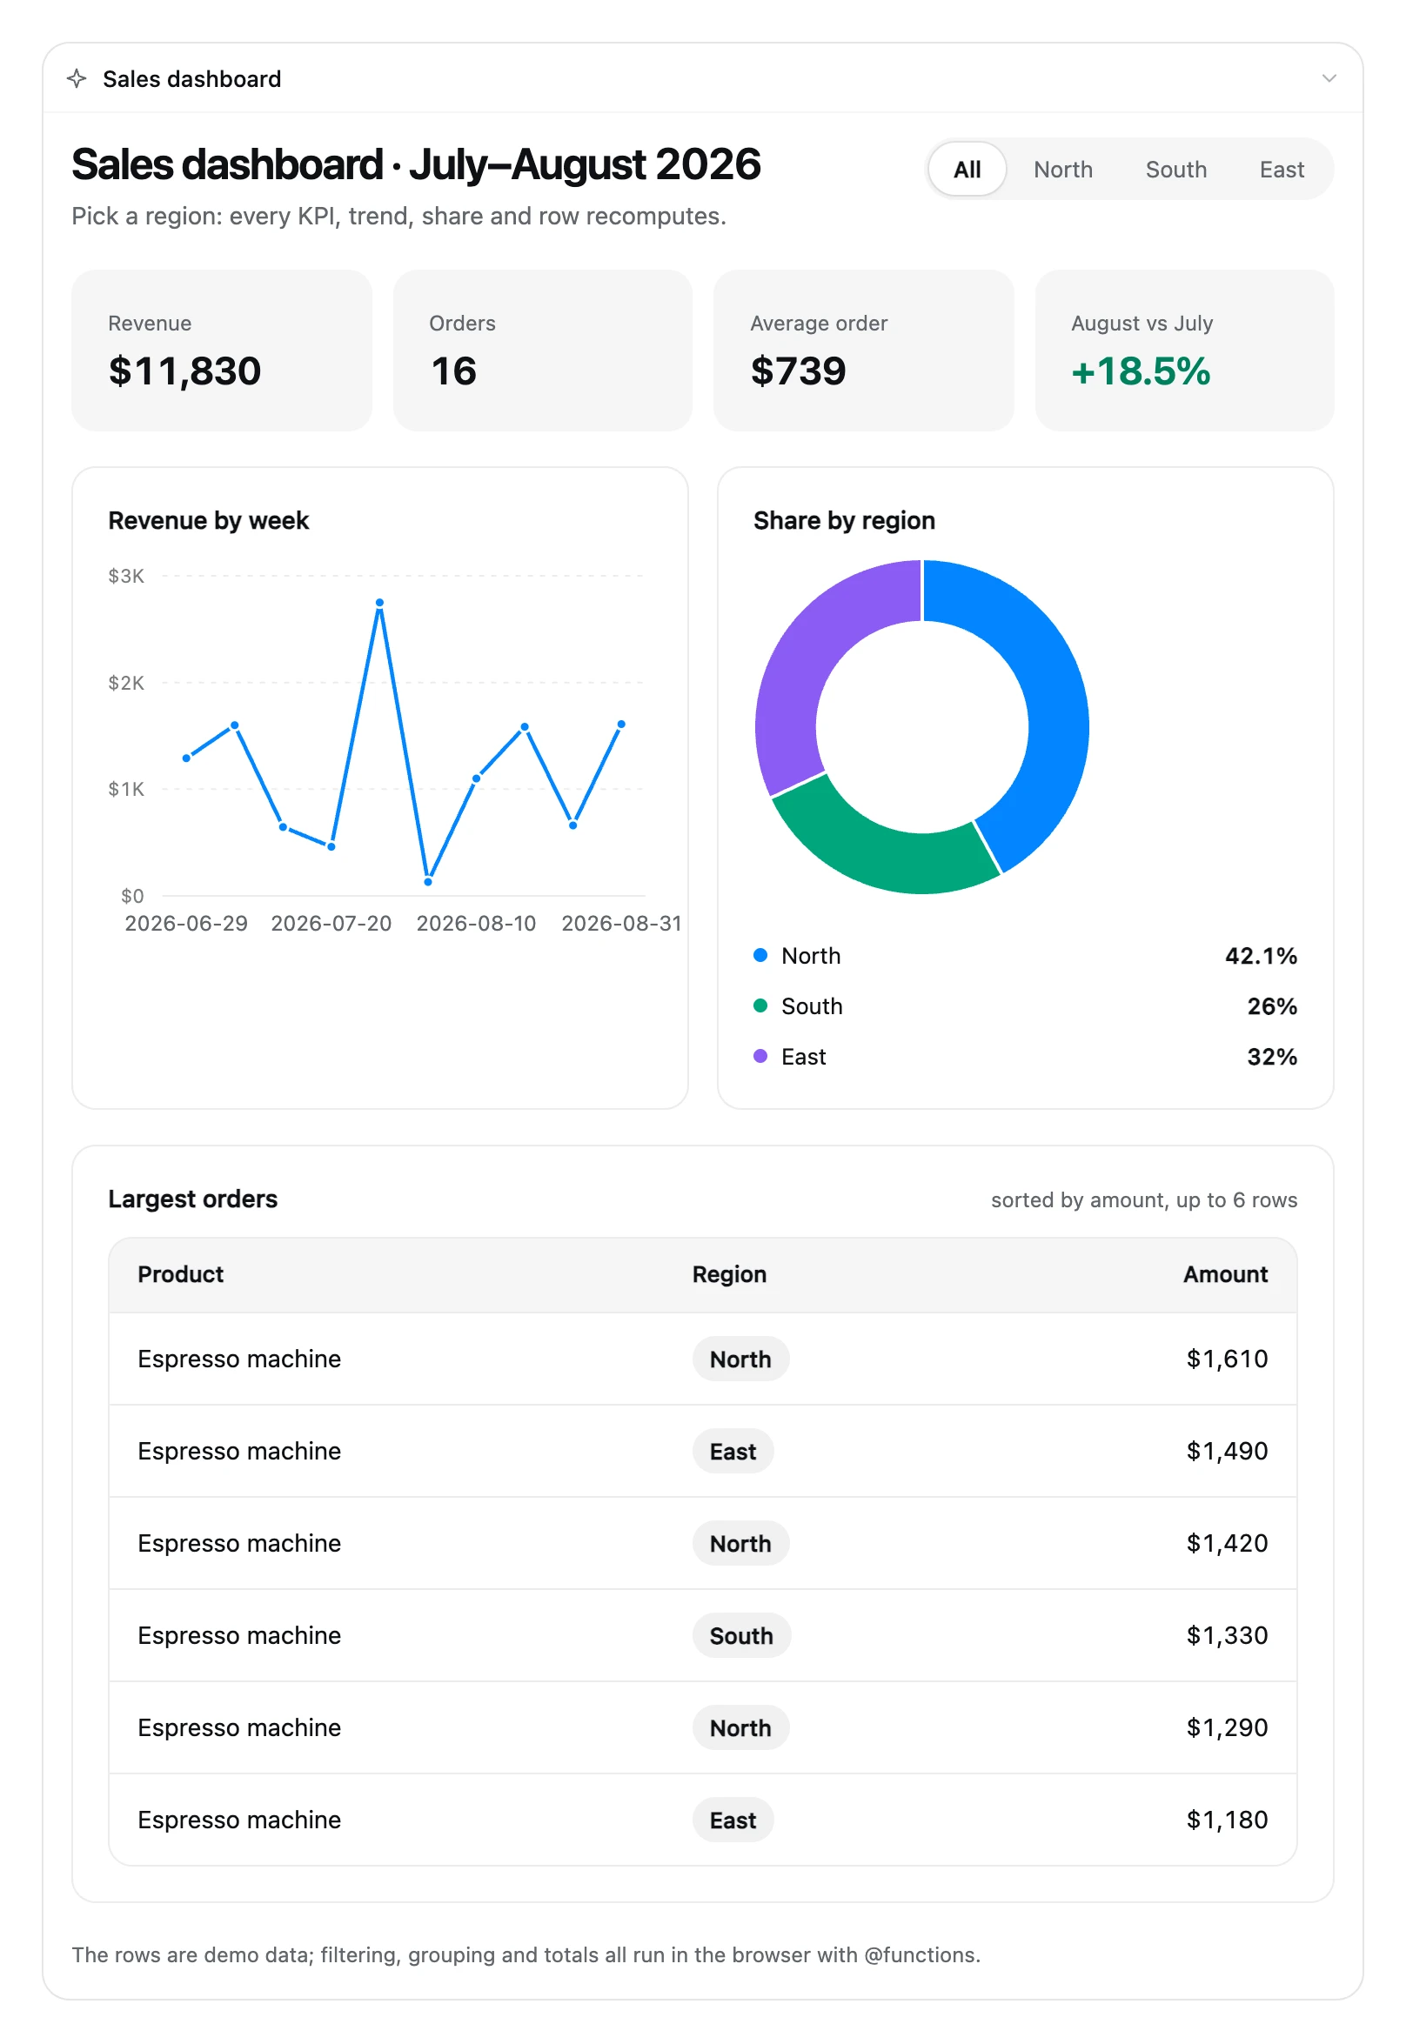Click the blue North legend dot
Viewport: 1406px width, 2044px height.
tap(760, 955)
